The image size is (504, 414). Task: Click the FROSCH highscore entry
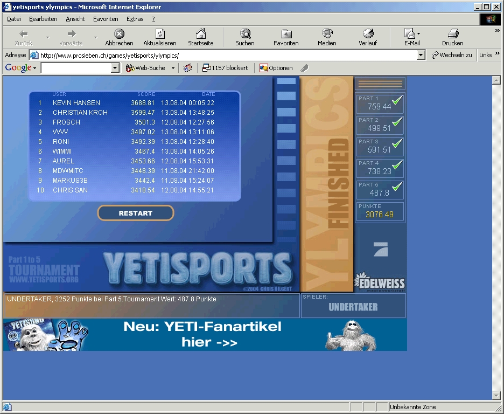[x=127, y=122]
